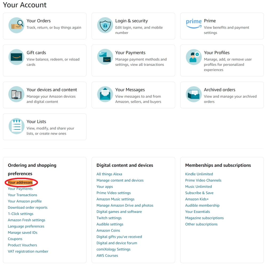Open Audible membership link
This screenshot has height=266, width=273.
202,205
